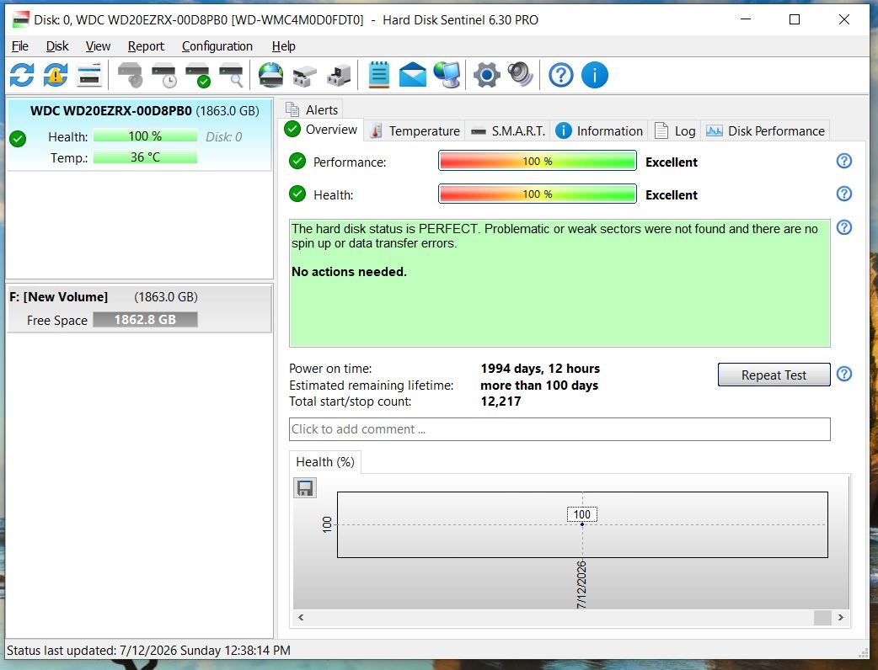Click the question mark Help toolbar icon
Image resolution: width=878 pixels, height=670 pixels.
(560, 75)
